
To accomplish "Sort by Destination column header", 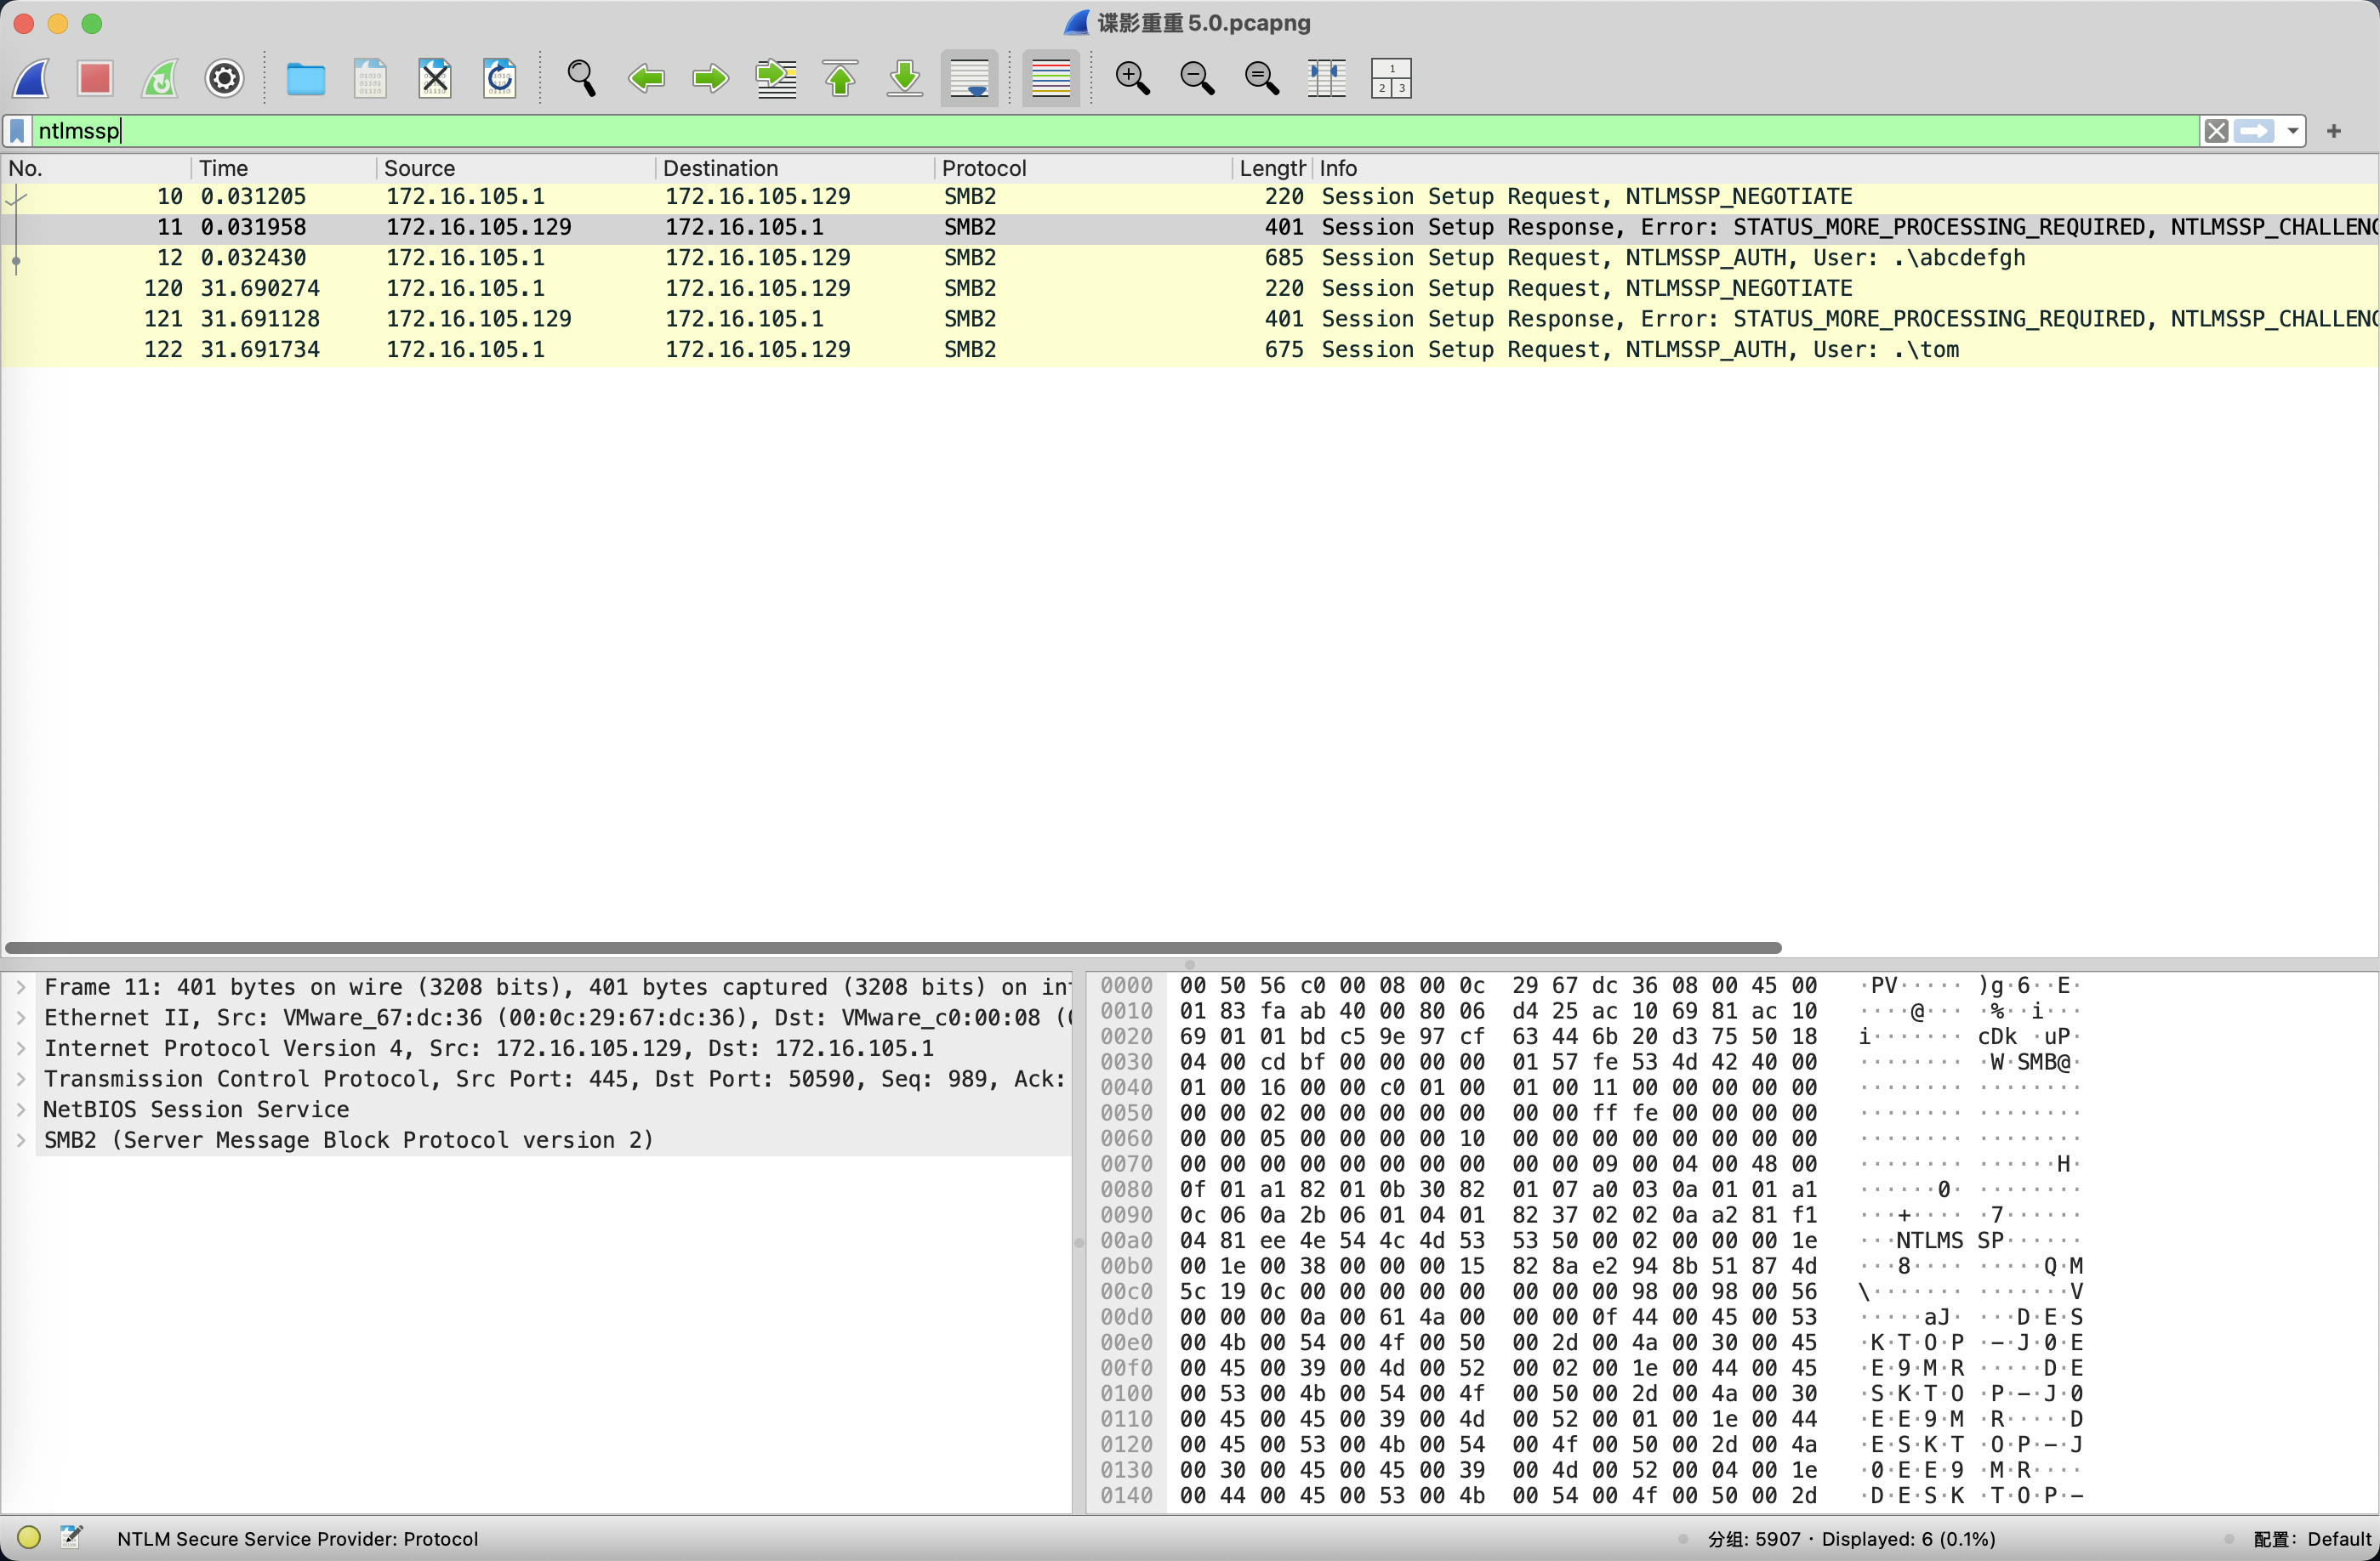I will [x=795, y=167].
